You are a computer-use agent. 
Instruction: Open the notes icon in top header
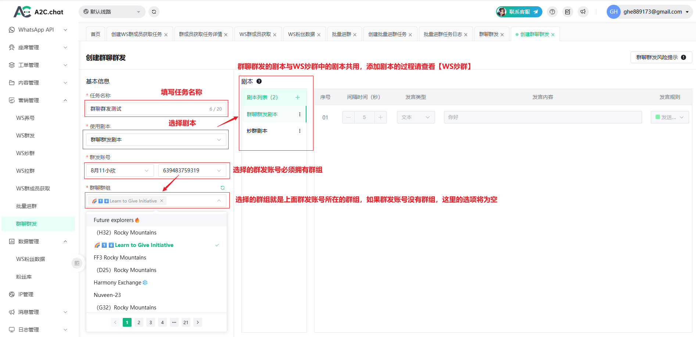567,12
